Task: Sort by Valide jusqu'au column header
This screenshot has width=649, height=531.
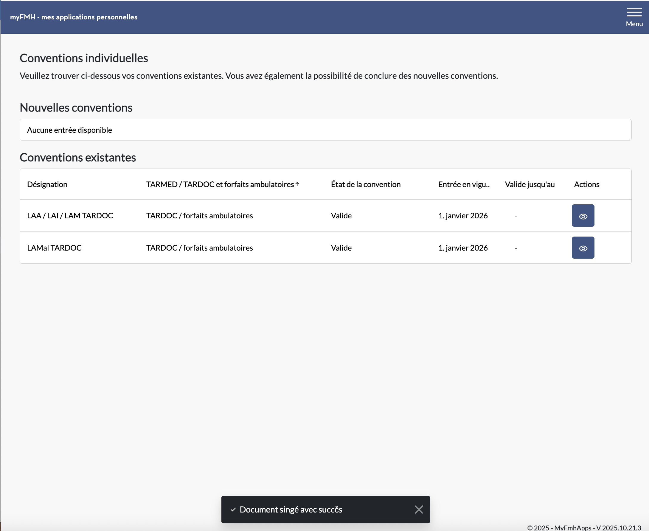Action: coord(530,184)
